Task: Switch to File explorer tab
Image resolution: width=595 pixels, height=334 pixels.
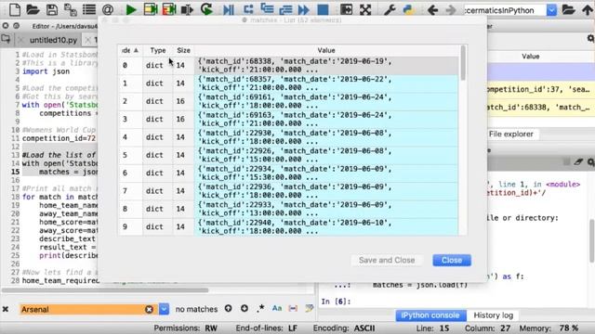Action: [510, 134]
